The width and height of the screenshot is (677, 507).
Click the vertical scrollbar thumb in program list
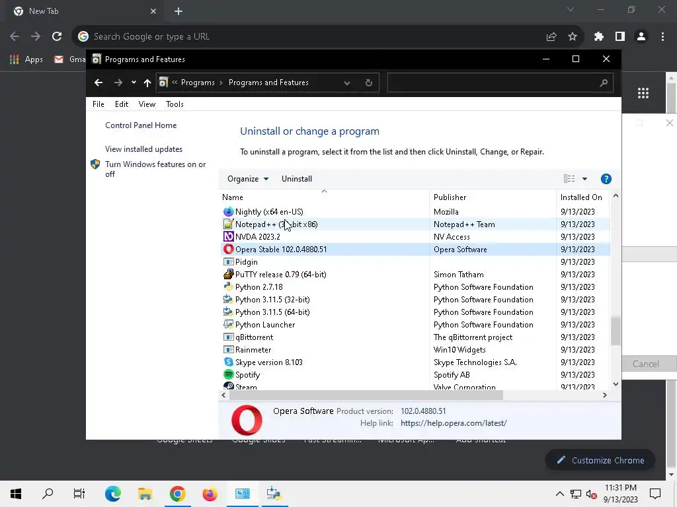pos(616,331)
